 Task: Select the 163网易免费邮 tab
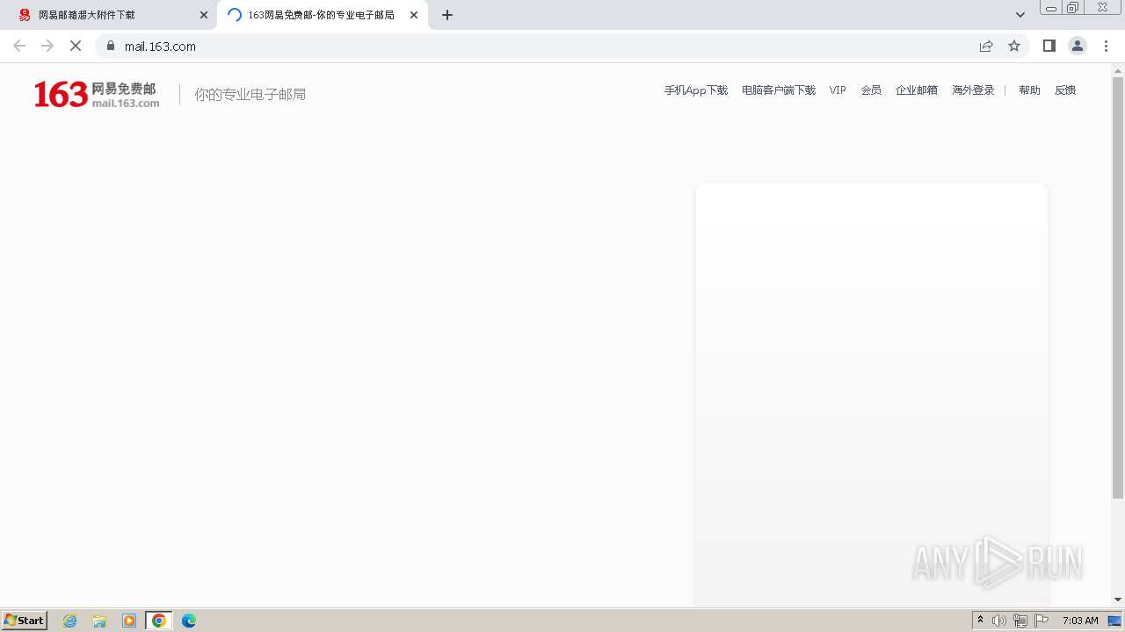pyautogui.click(x=322, y=15)
